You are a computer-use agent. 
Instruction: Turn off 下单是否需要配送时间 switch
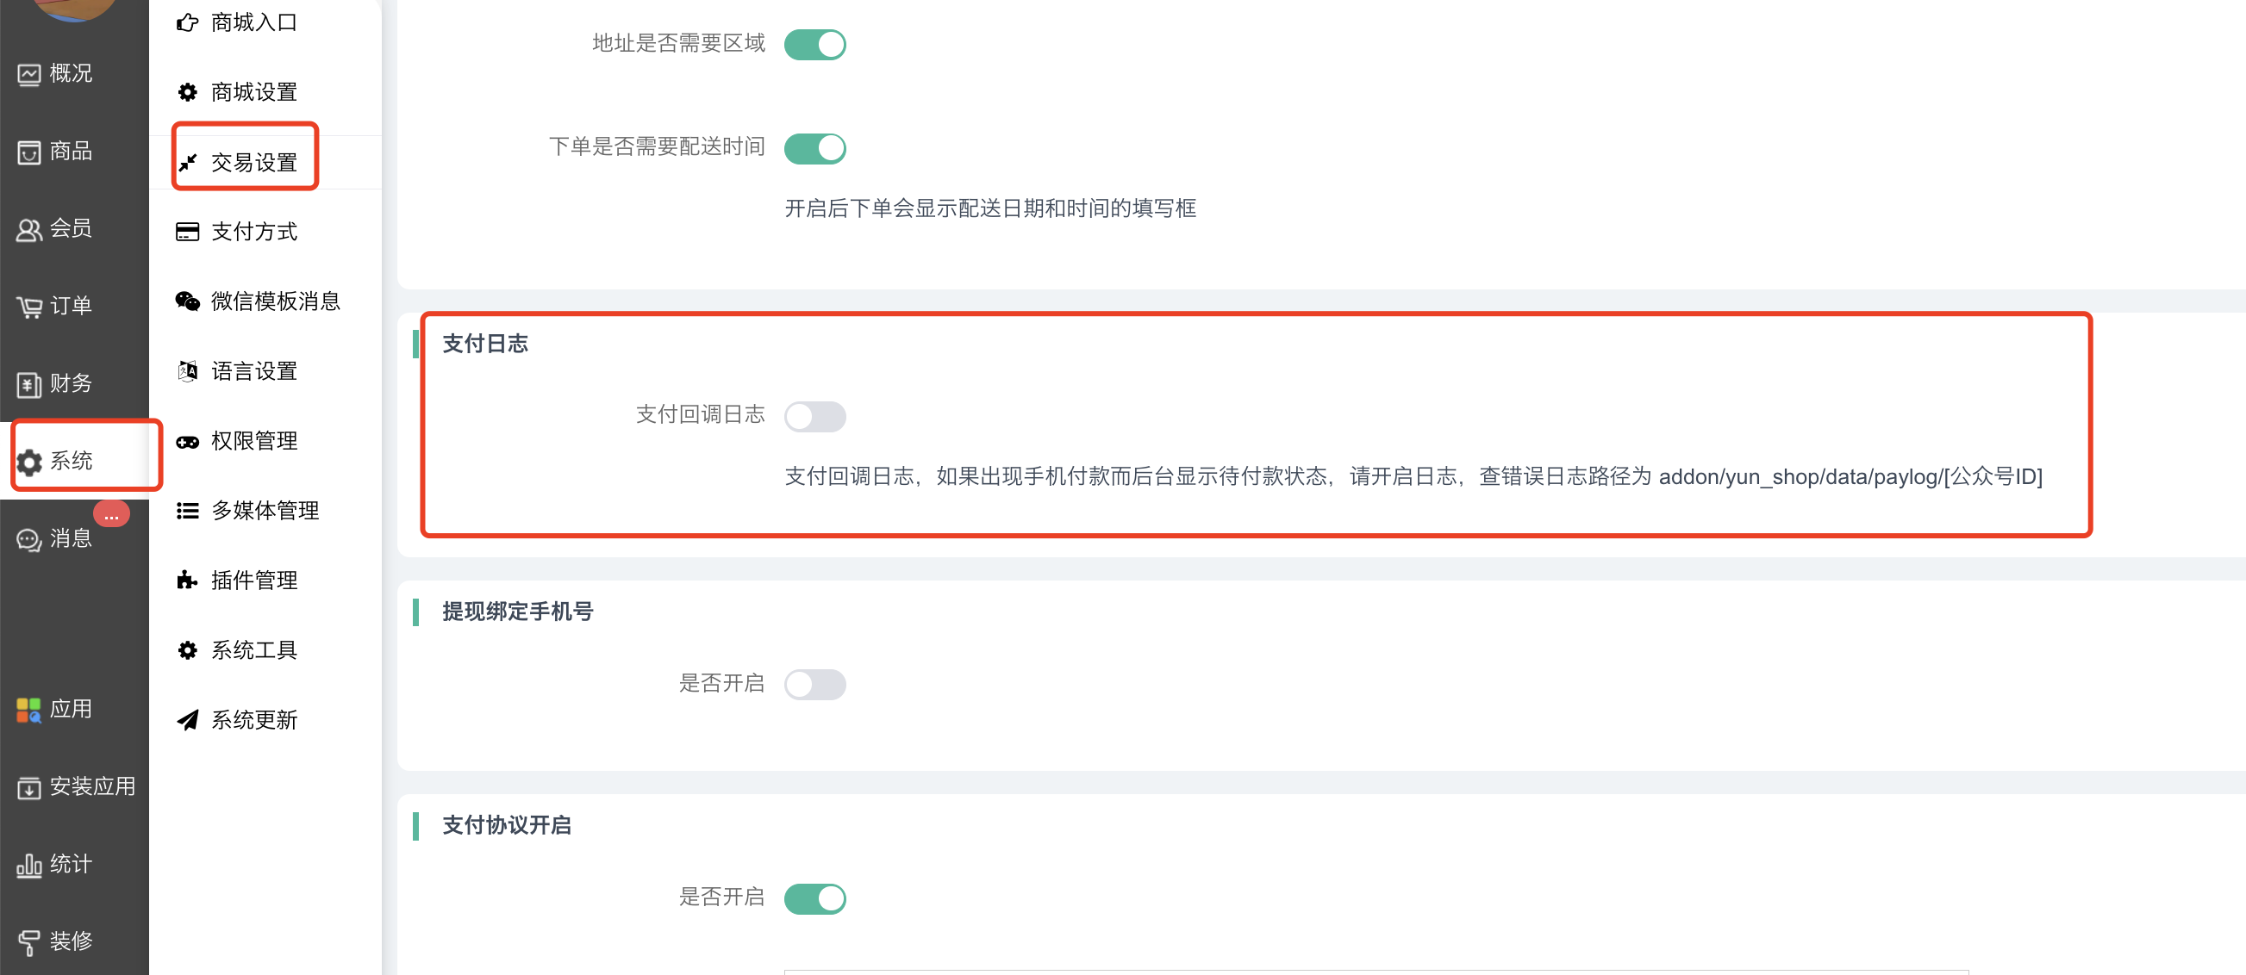814,148
